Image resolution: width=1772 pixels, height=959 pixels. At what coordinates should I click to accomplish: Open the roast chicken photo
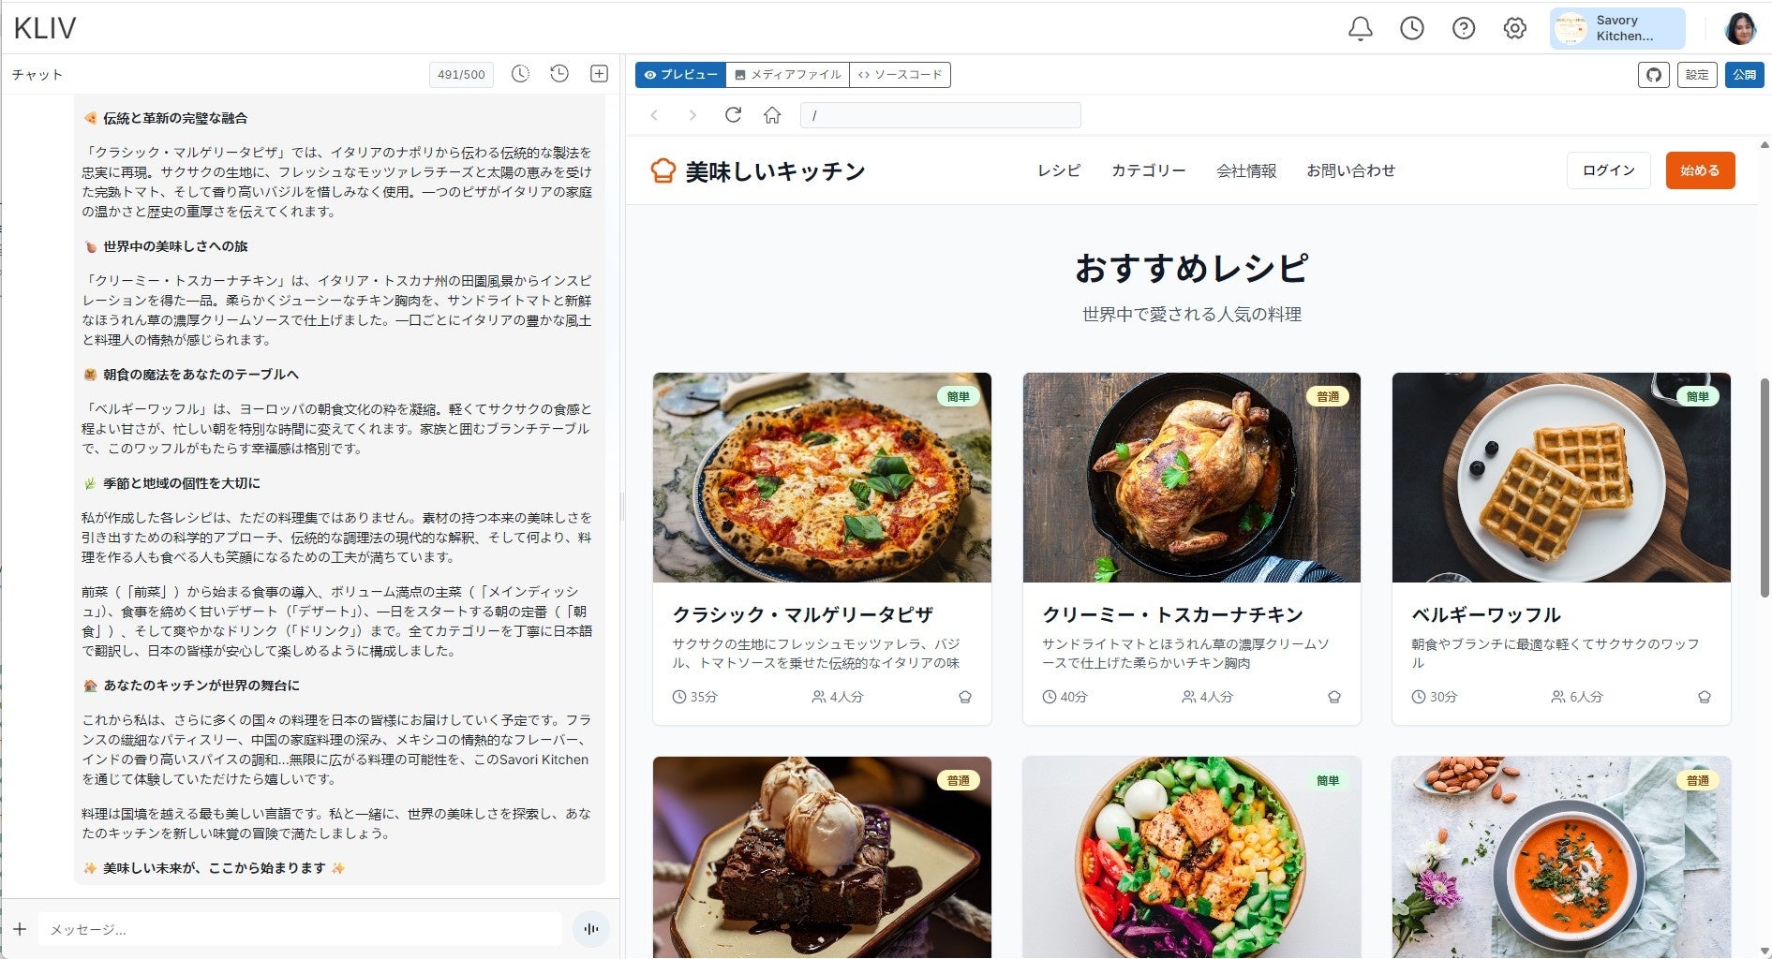1192,478
